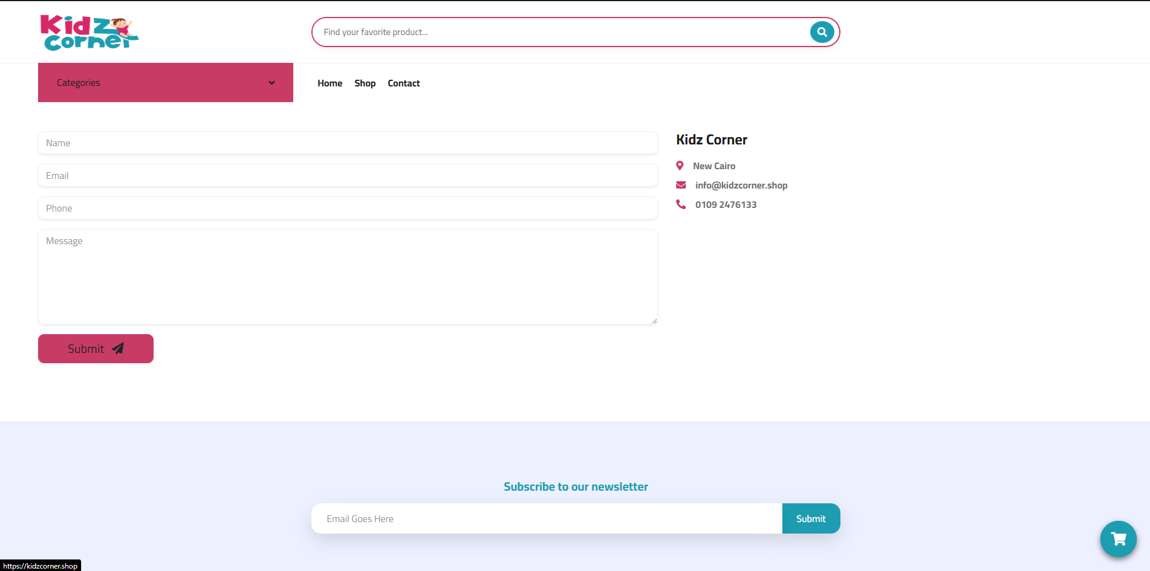Click the envelope icon next to the email
Viewport: 1150px width, 571px height.
(x=681, y=185)
